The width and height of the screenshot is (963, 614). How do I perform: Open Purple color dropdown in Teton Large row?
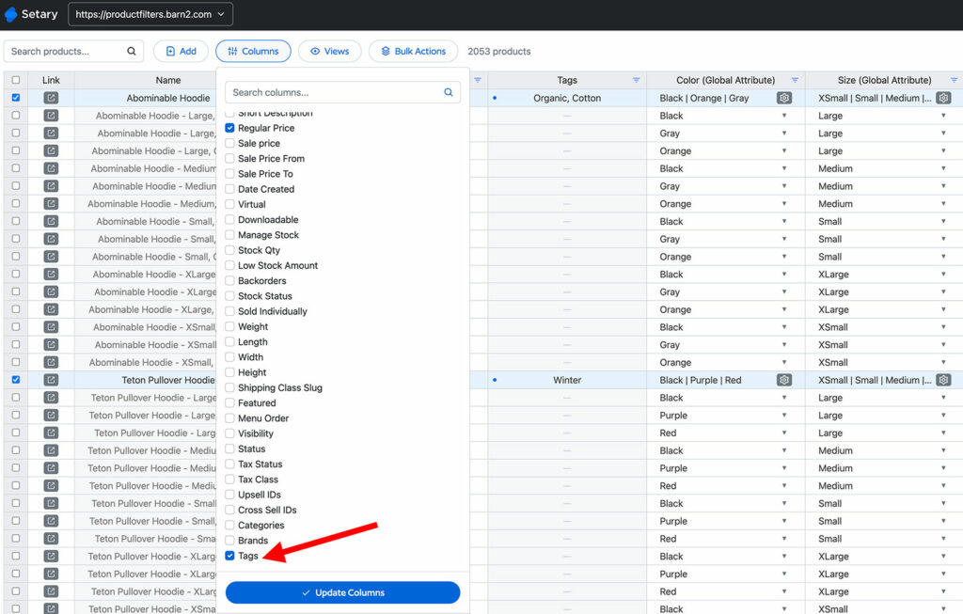(x=784, y=415)
